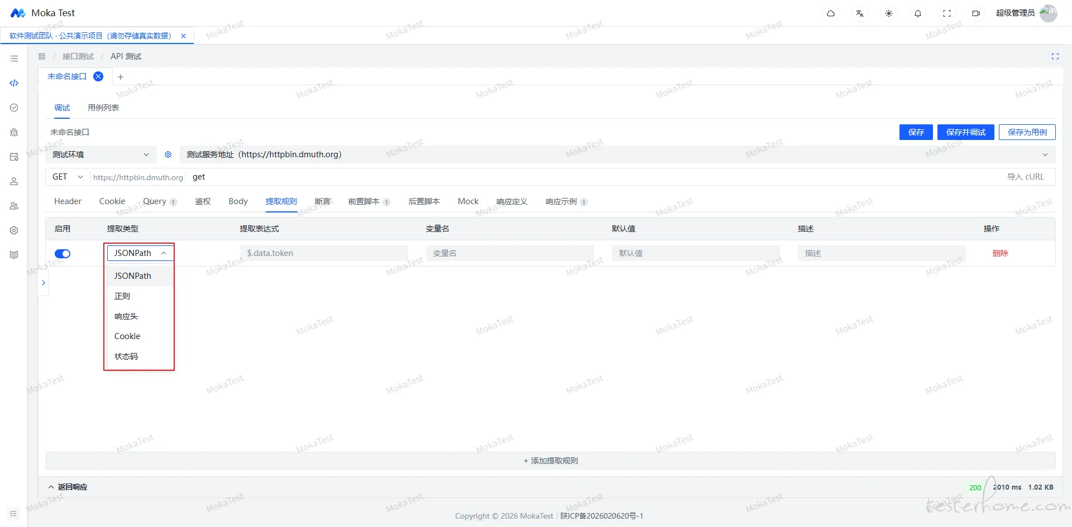Open the Query tab
This screenshot has width=1072, height=527.
click(160, 201)
